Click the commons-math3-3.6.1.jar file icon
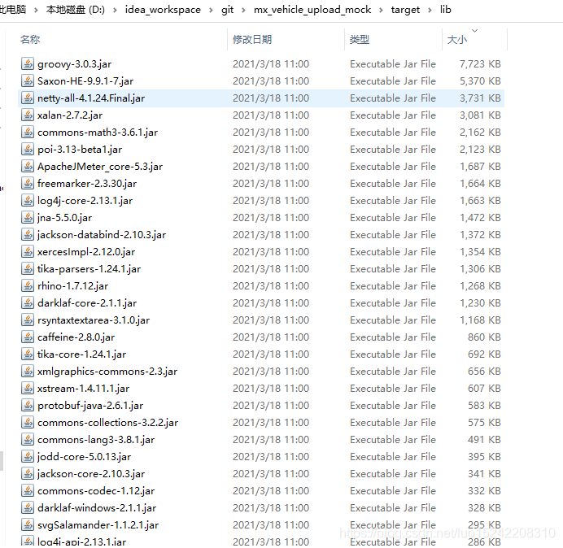 pyautogui.click(x=28, y=133)
